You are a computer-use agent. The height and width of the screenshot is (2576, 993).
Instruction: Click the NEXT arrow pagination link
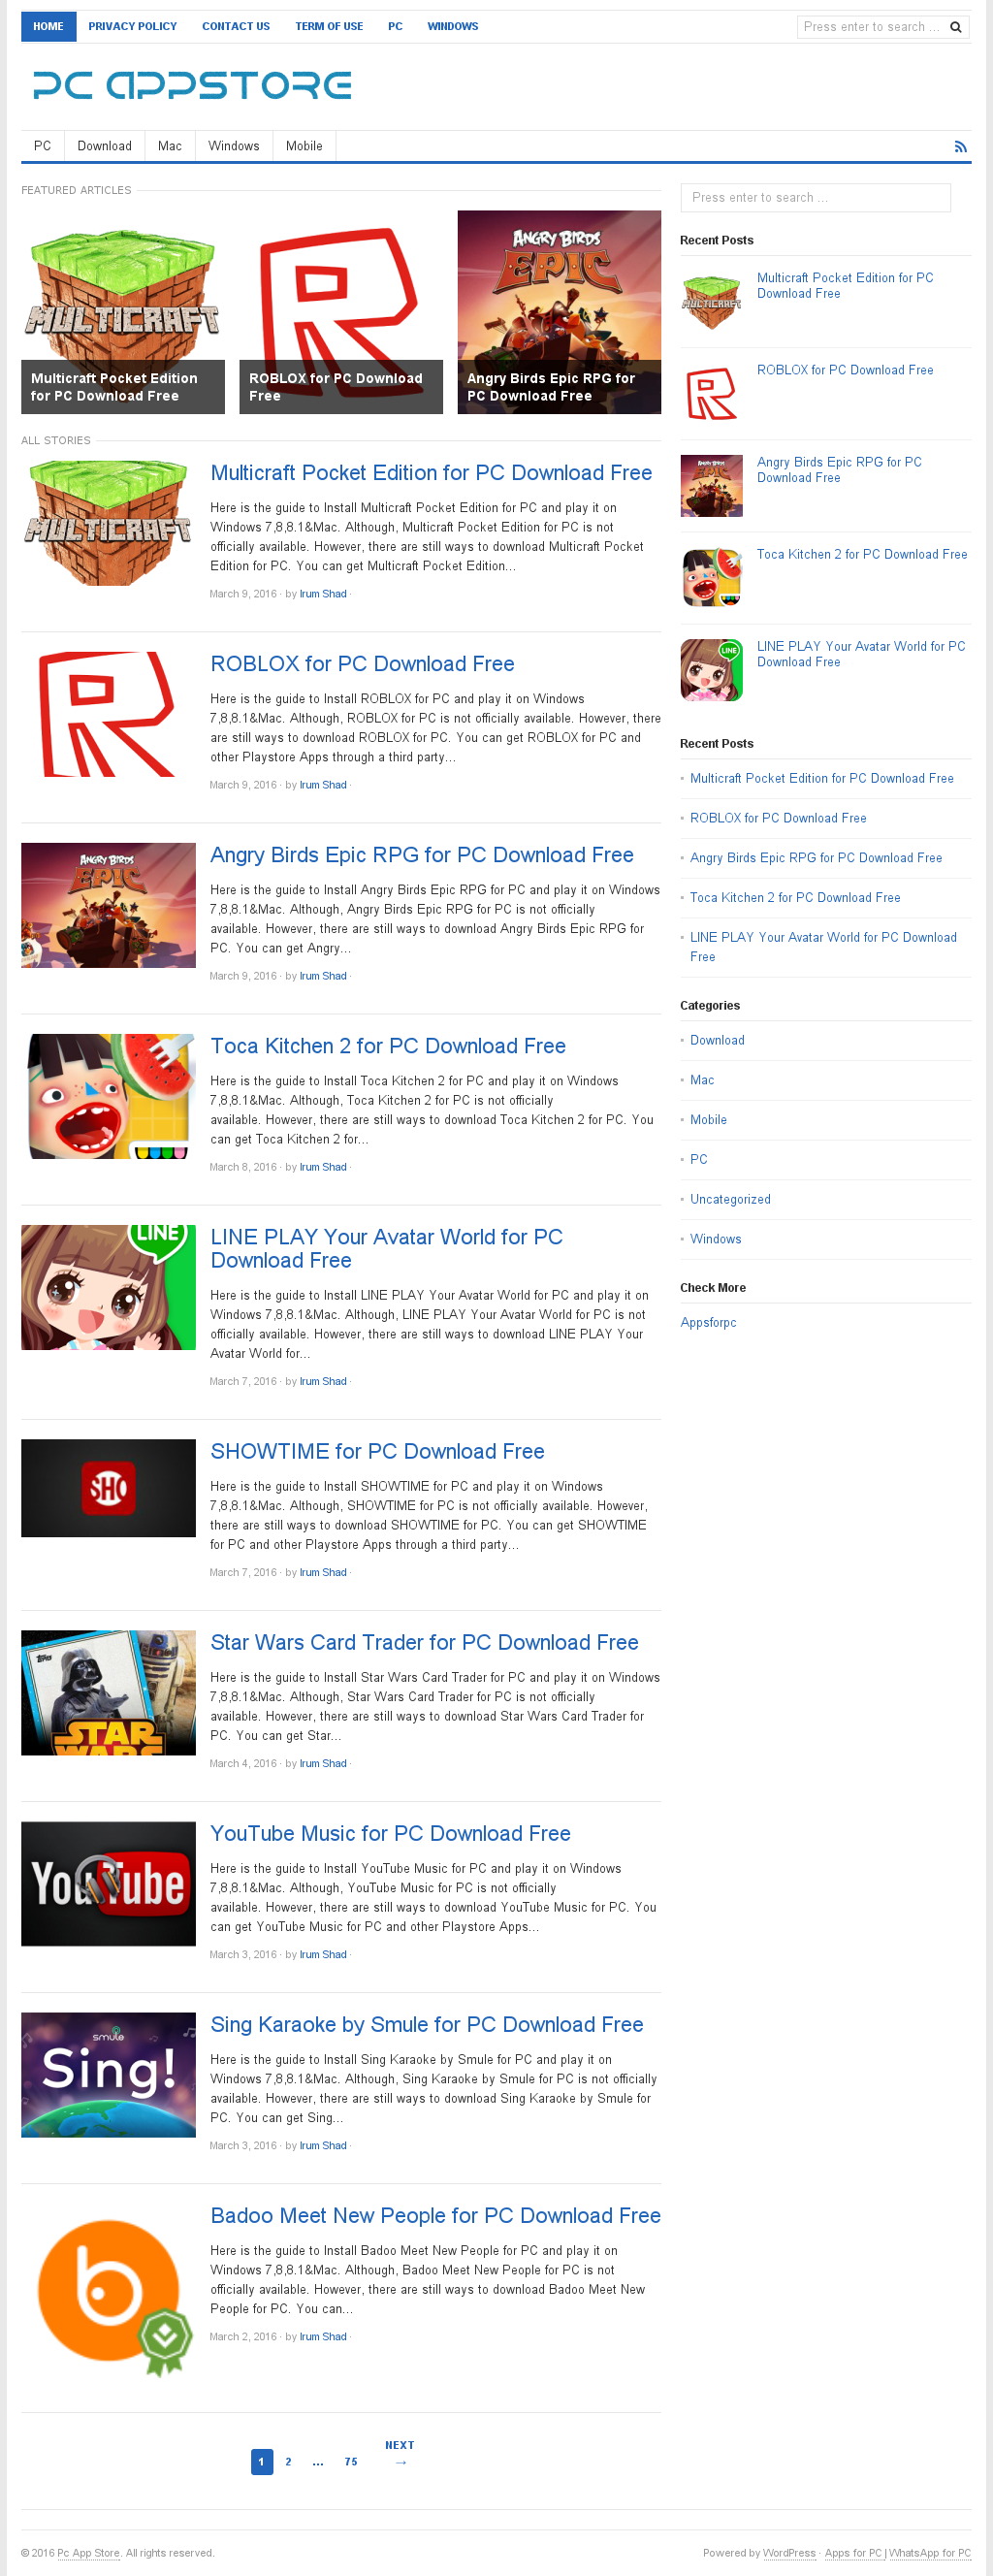click(400, 2454)
